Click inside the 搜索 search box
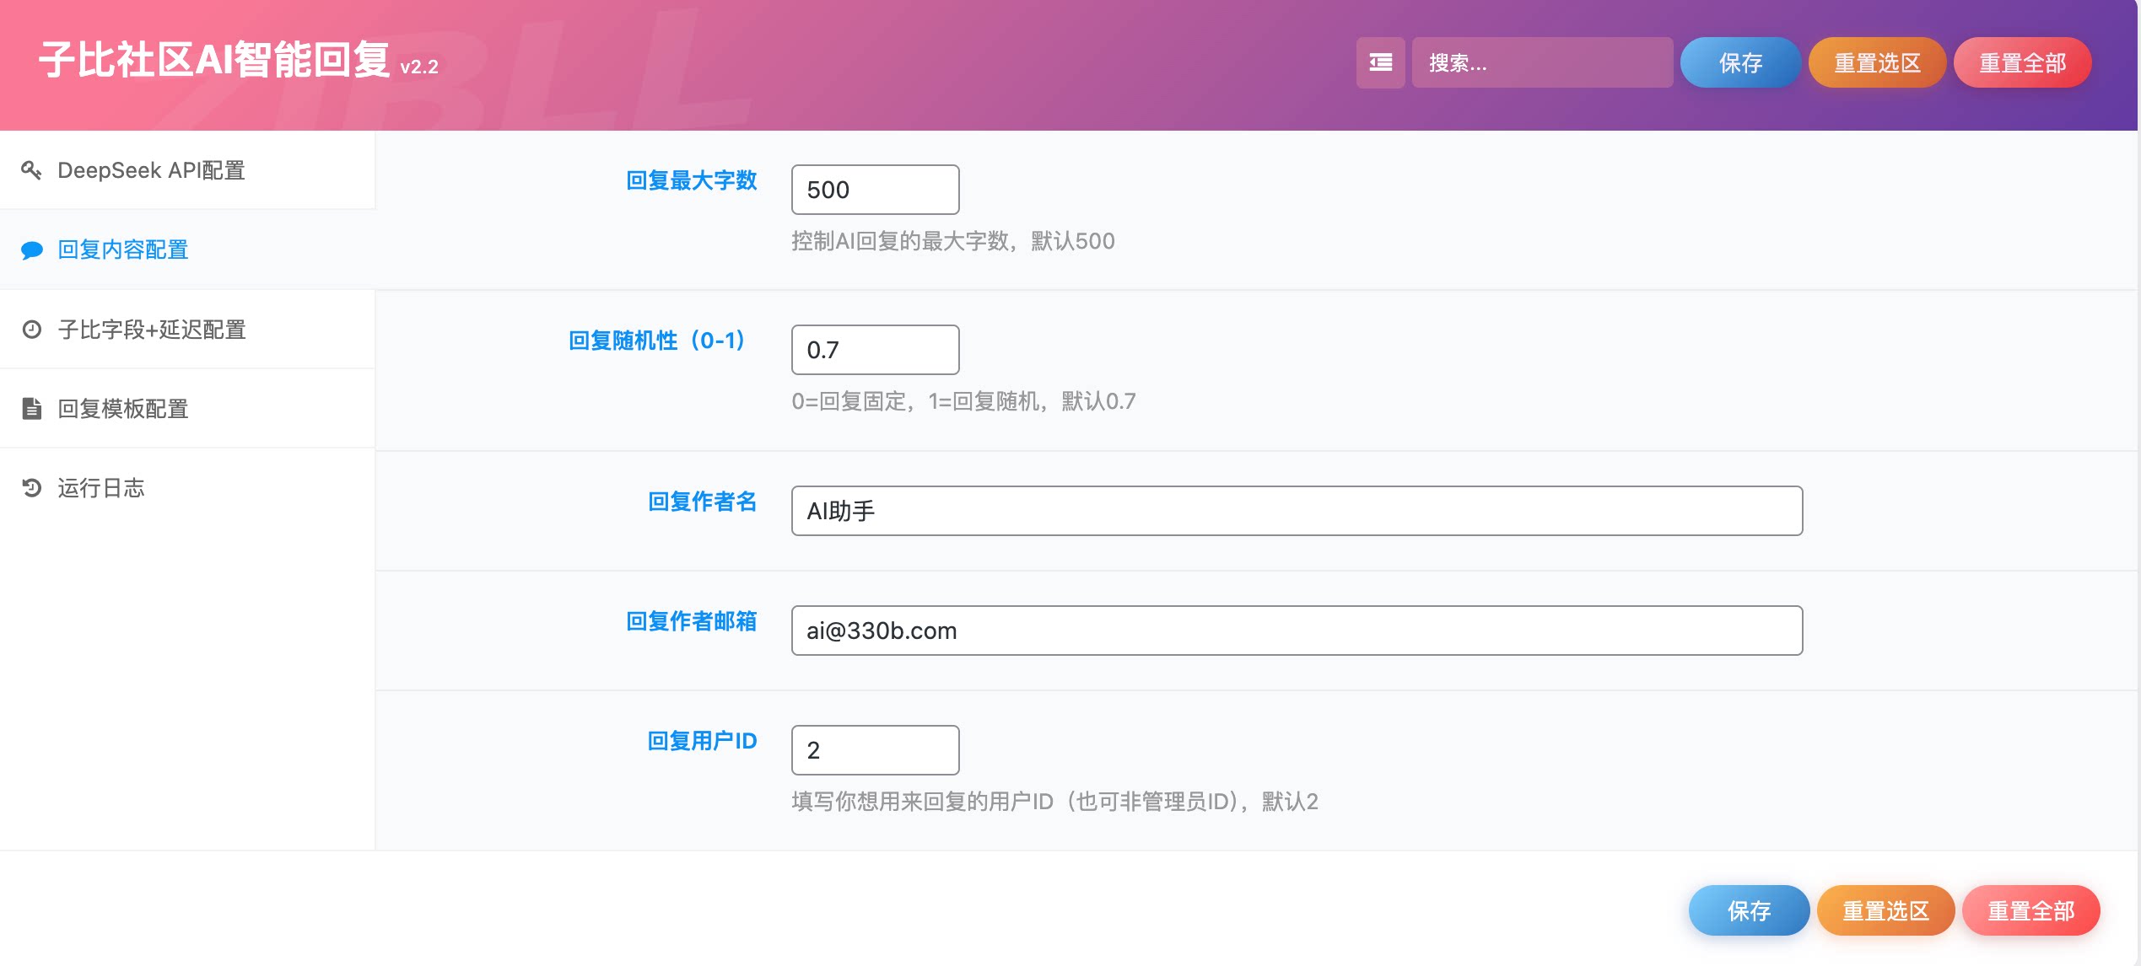The height and width of the screenshot is (966, 2141). click(1543, 62)
